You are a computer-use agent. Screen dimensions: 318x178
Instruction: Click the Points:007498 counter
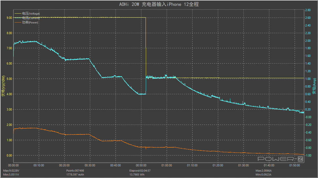(x=75, y=171)
